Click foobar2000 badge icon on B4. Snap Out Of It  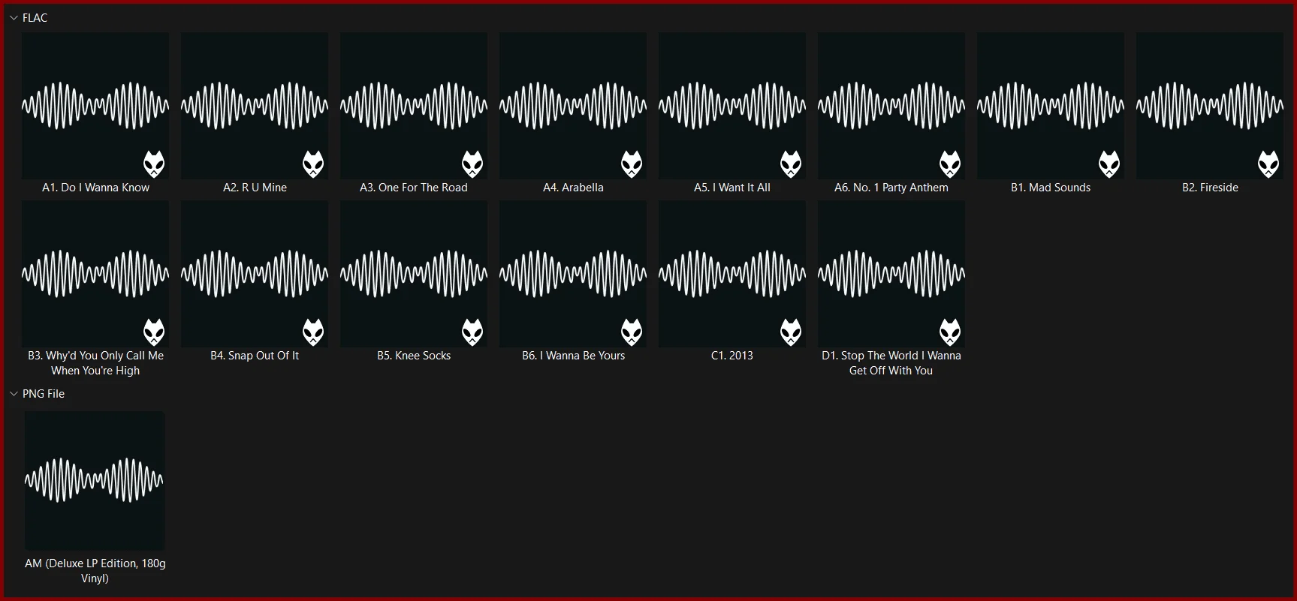(313, 332)
